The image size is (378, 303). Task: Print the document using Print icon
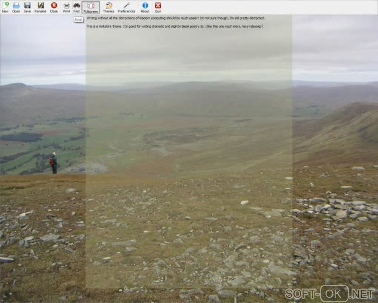click(66, 7)
